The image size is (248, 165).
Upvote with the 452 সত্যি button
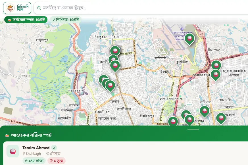tap(34, 161)
